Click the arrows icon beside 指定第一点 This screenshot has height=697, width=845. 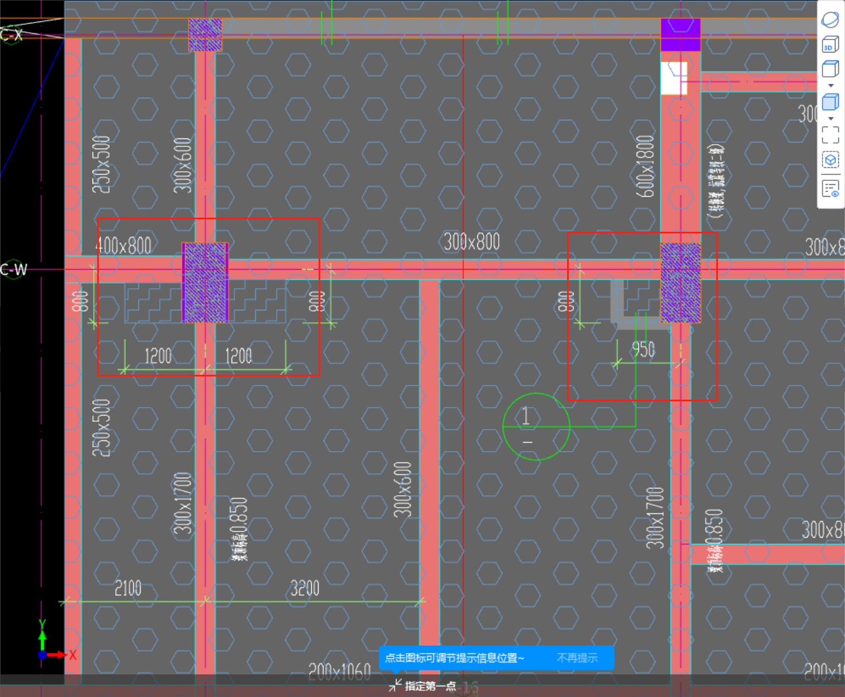click(395, 685)
